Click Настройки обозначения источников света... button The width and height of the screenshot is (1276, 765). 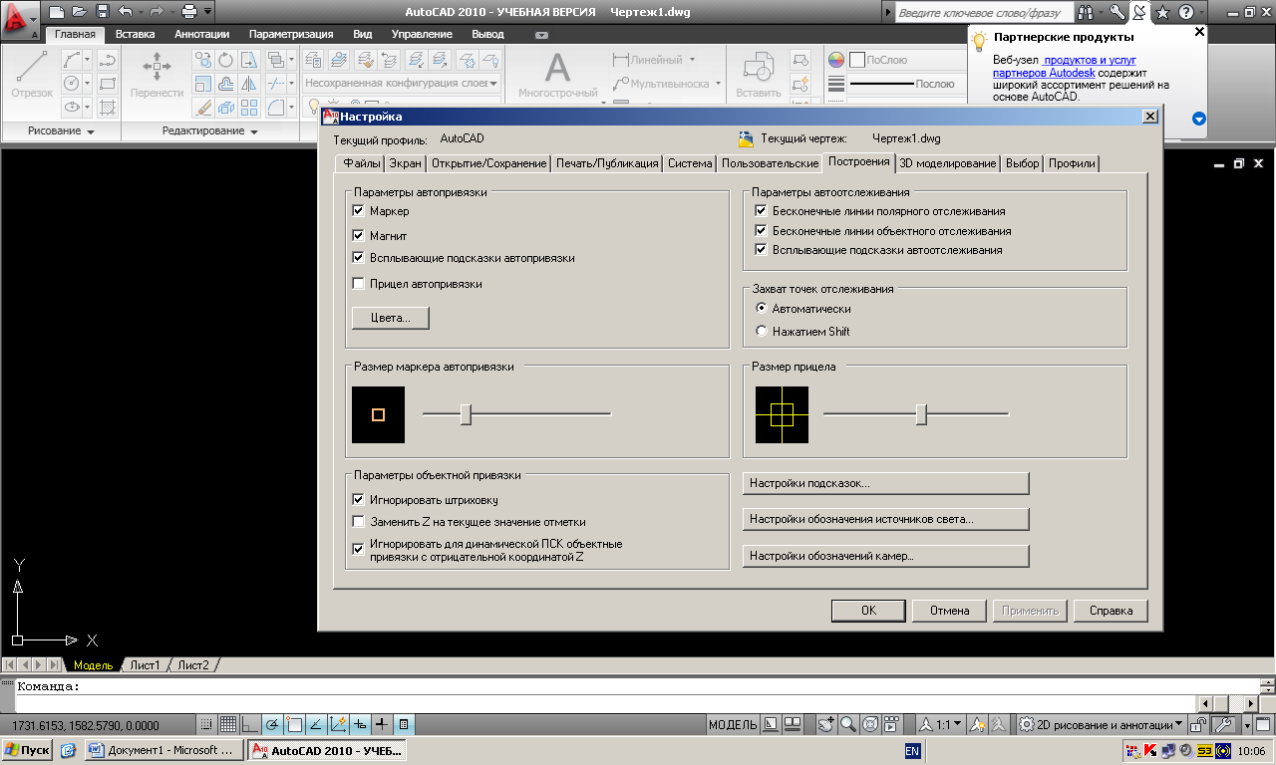[x=885, y=519]
